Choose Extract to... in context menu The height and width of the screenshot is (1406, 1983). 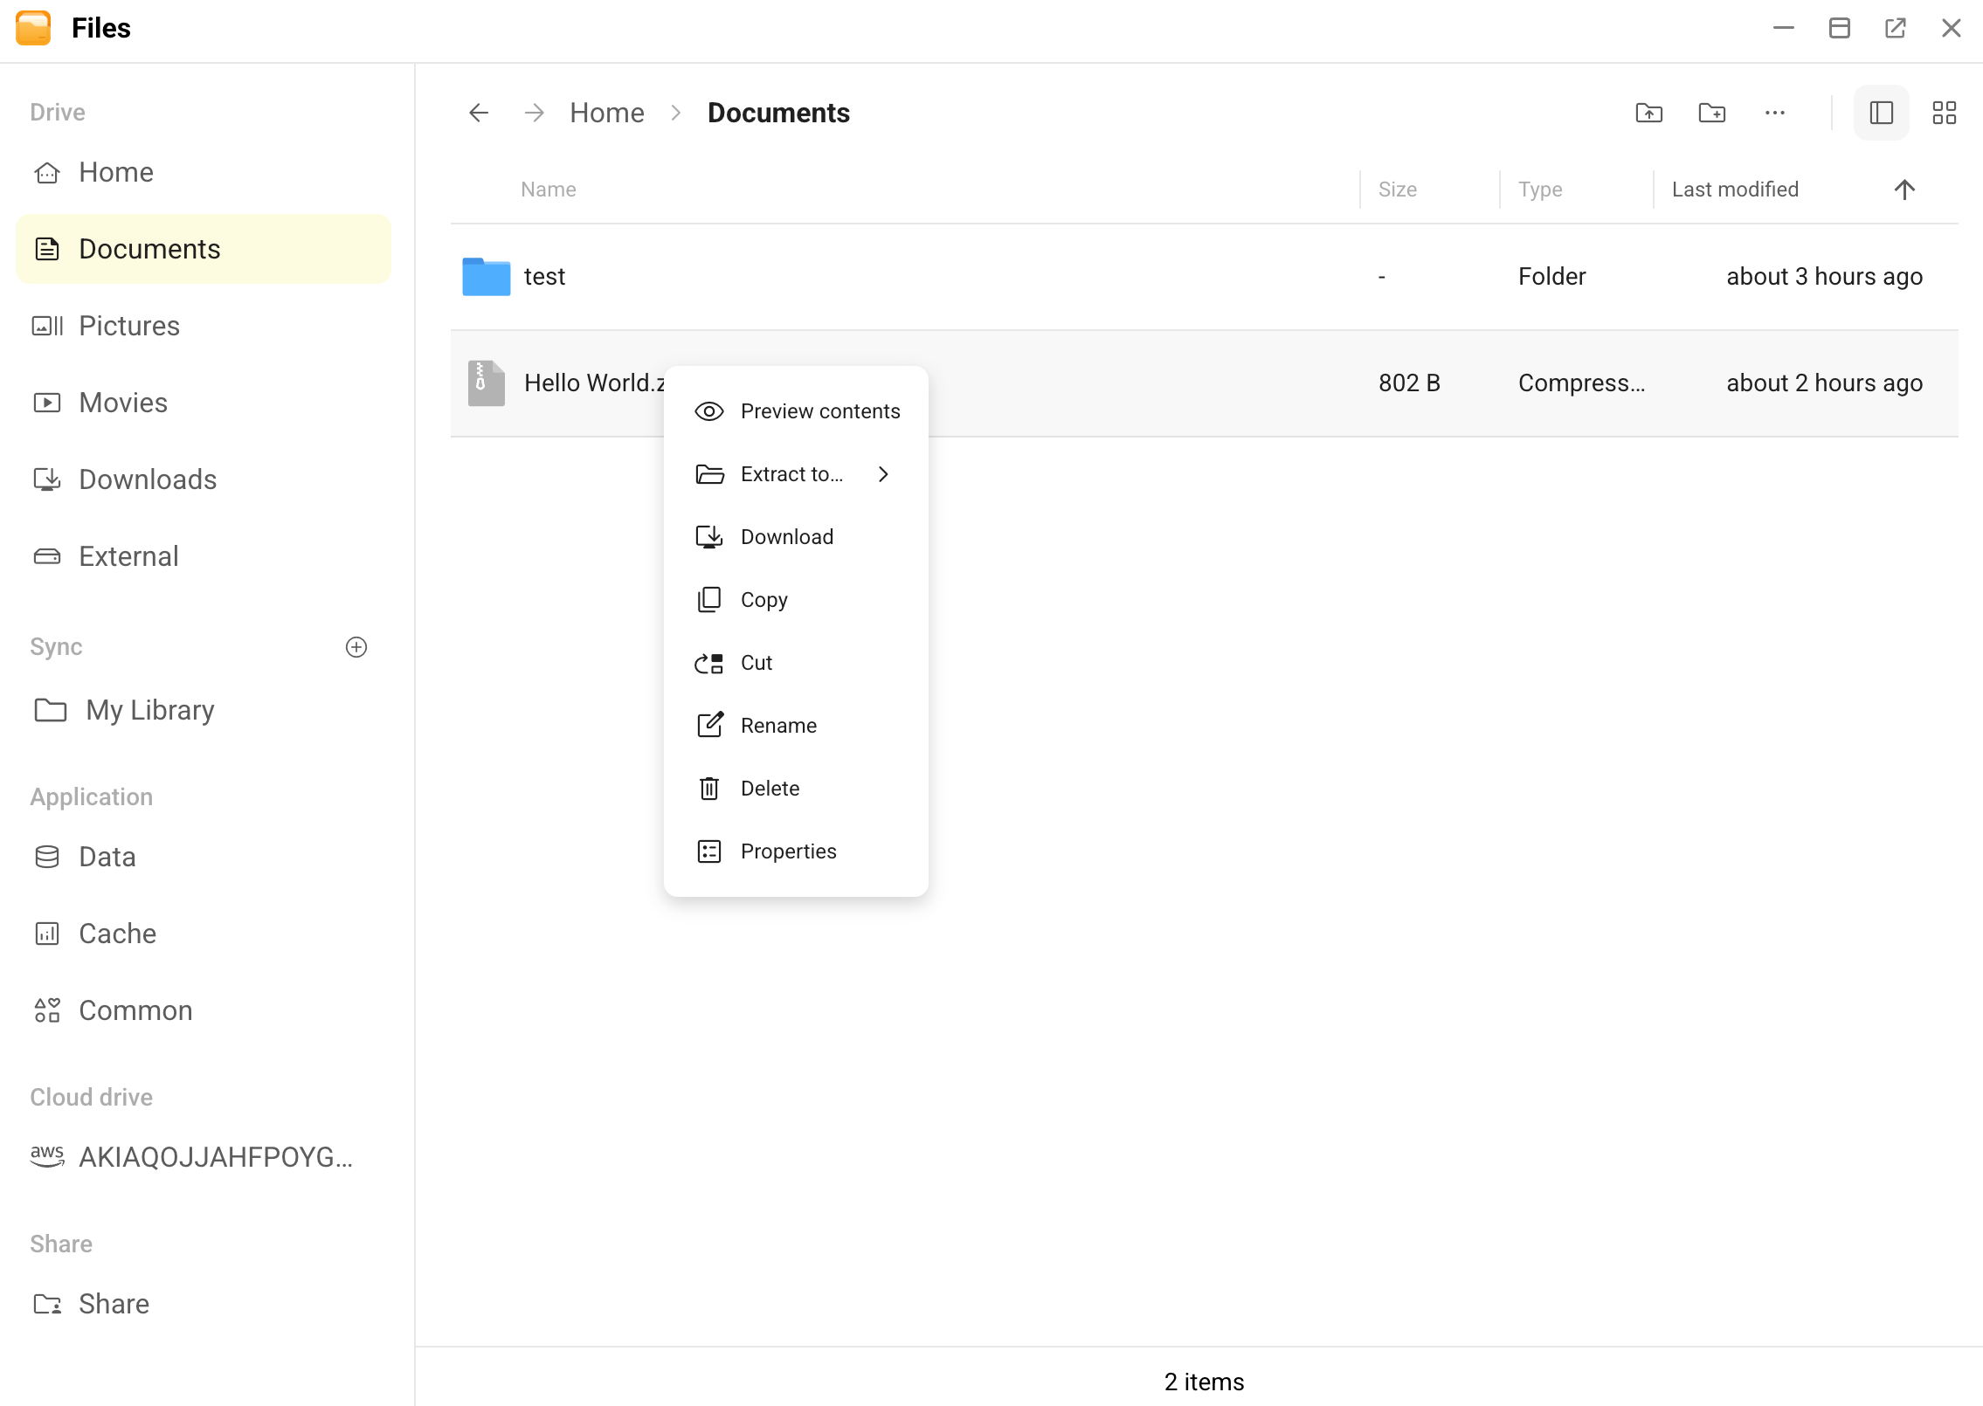[x=796, y=474]
